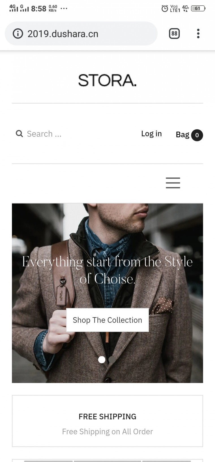This screenshot has width=215, height=462.
Task: Open the hamburger navigation menu
Action: (x=173, y=183)
